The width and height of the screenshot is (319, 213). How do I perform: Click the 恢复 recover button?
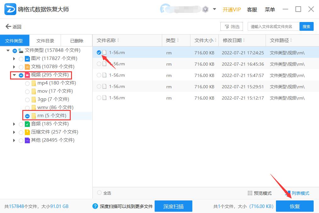pyautogui.click(x=294, y=206)
